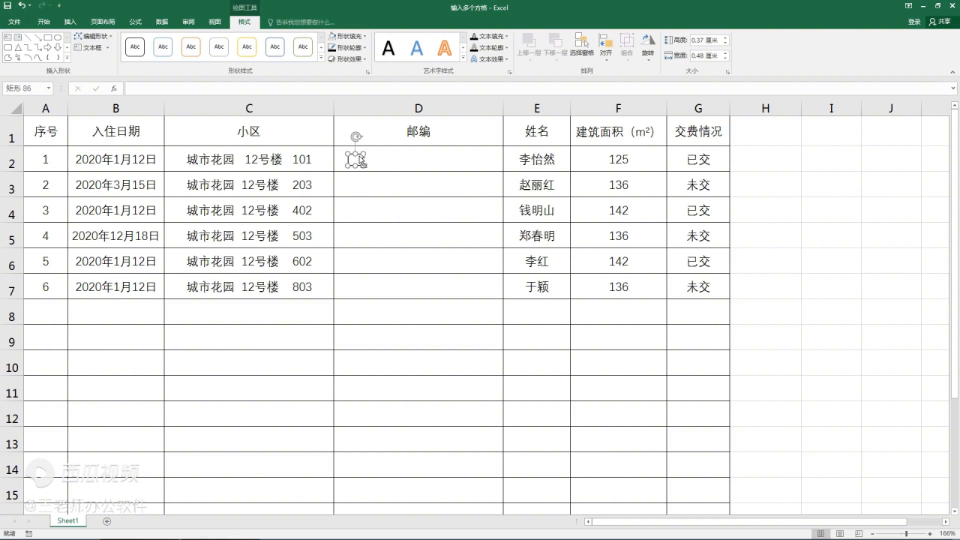960x540 pixels.
Task: Switch to 视图 view tab
Action: coord(214,22)
